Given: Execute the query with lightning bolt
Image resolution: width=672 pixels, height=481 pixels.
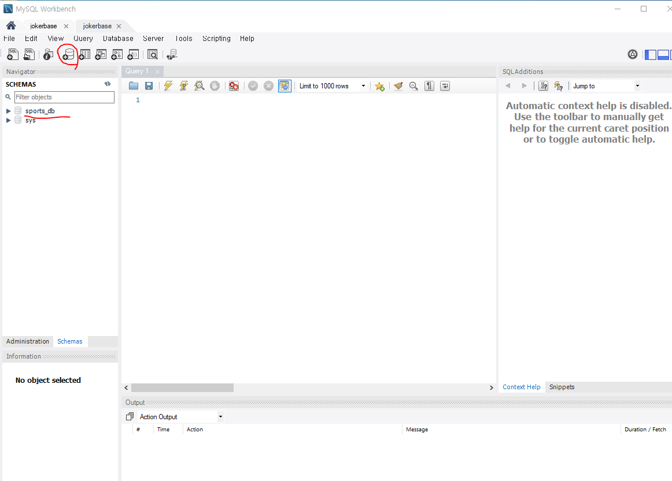Looking at the screenshot, I should point(168,86).
